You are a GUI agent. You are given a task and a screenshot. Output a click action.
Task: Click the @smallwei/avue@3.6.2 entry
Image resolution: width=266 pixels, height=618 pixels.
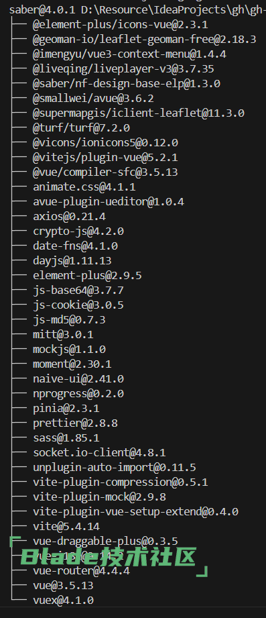pyautogui.click(x=93, y=99)
